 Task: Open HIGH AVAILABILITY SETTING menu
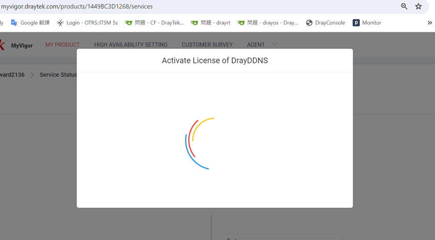131,45
